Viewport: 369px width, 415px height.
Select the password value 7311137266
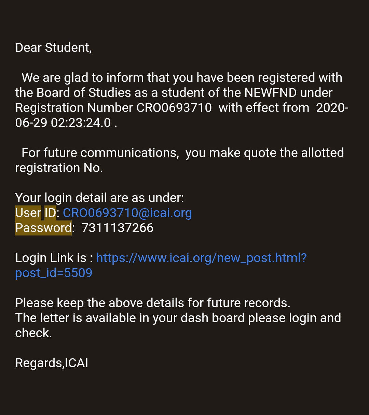point(118,228)
